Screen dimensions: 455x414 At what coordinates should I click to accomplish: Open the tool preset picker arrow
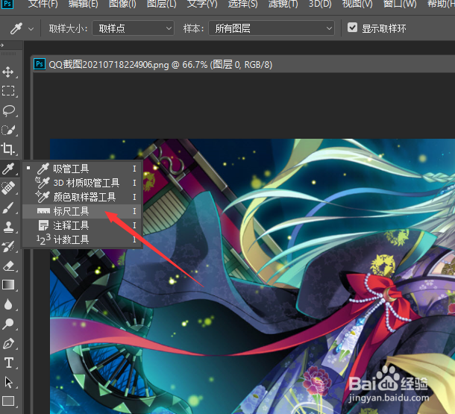point(31,29)
